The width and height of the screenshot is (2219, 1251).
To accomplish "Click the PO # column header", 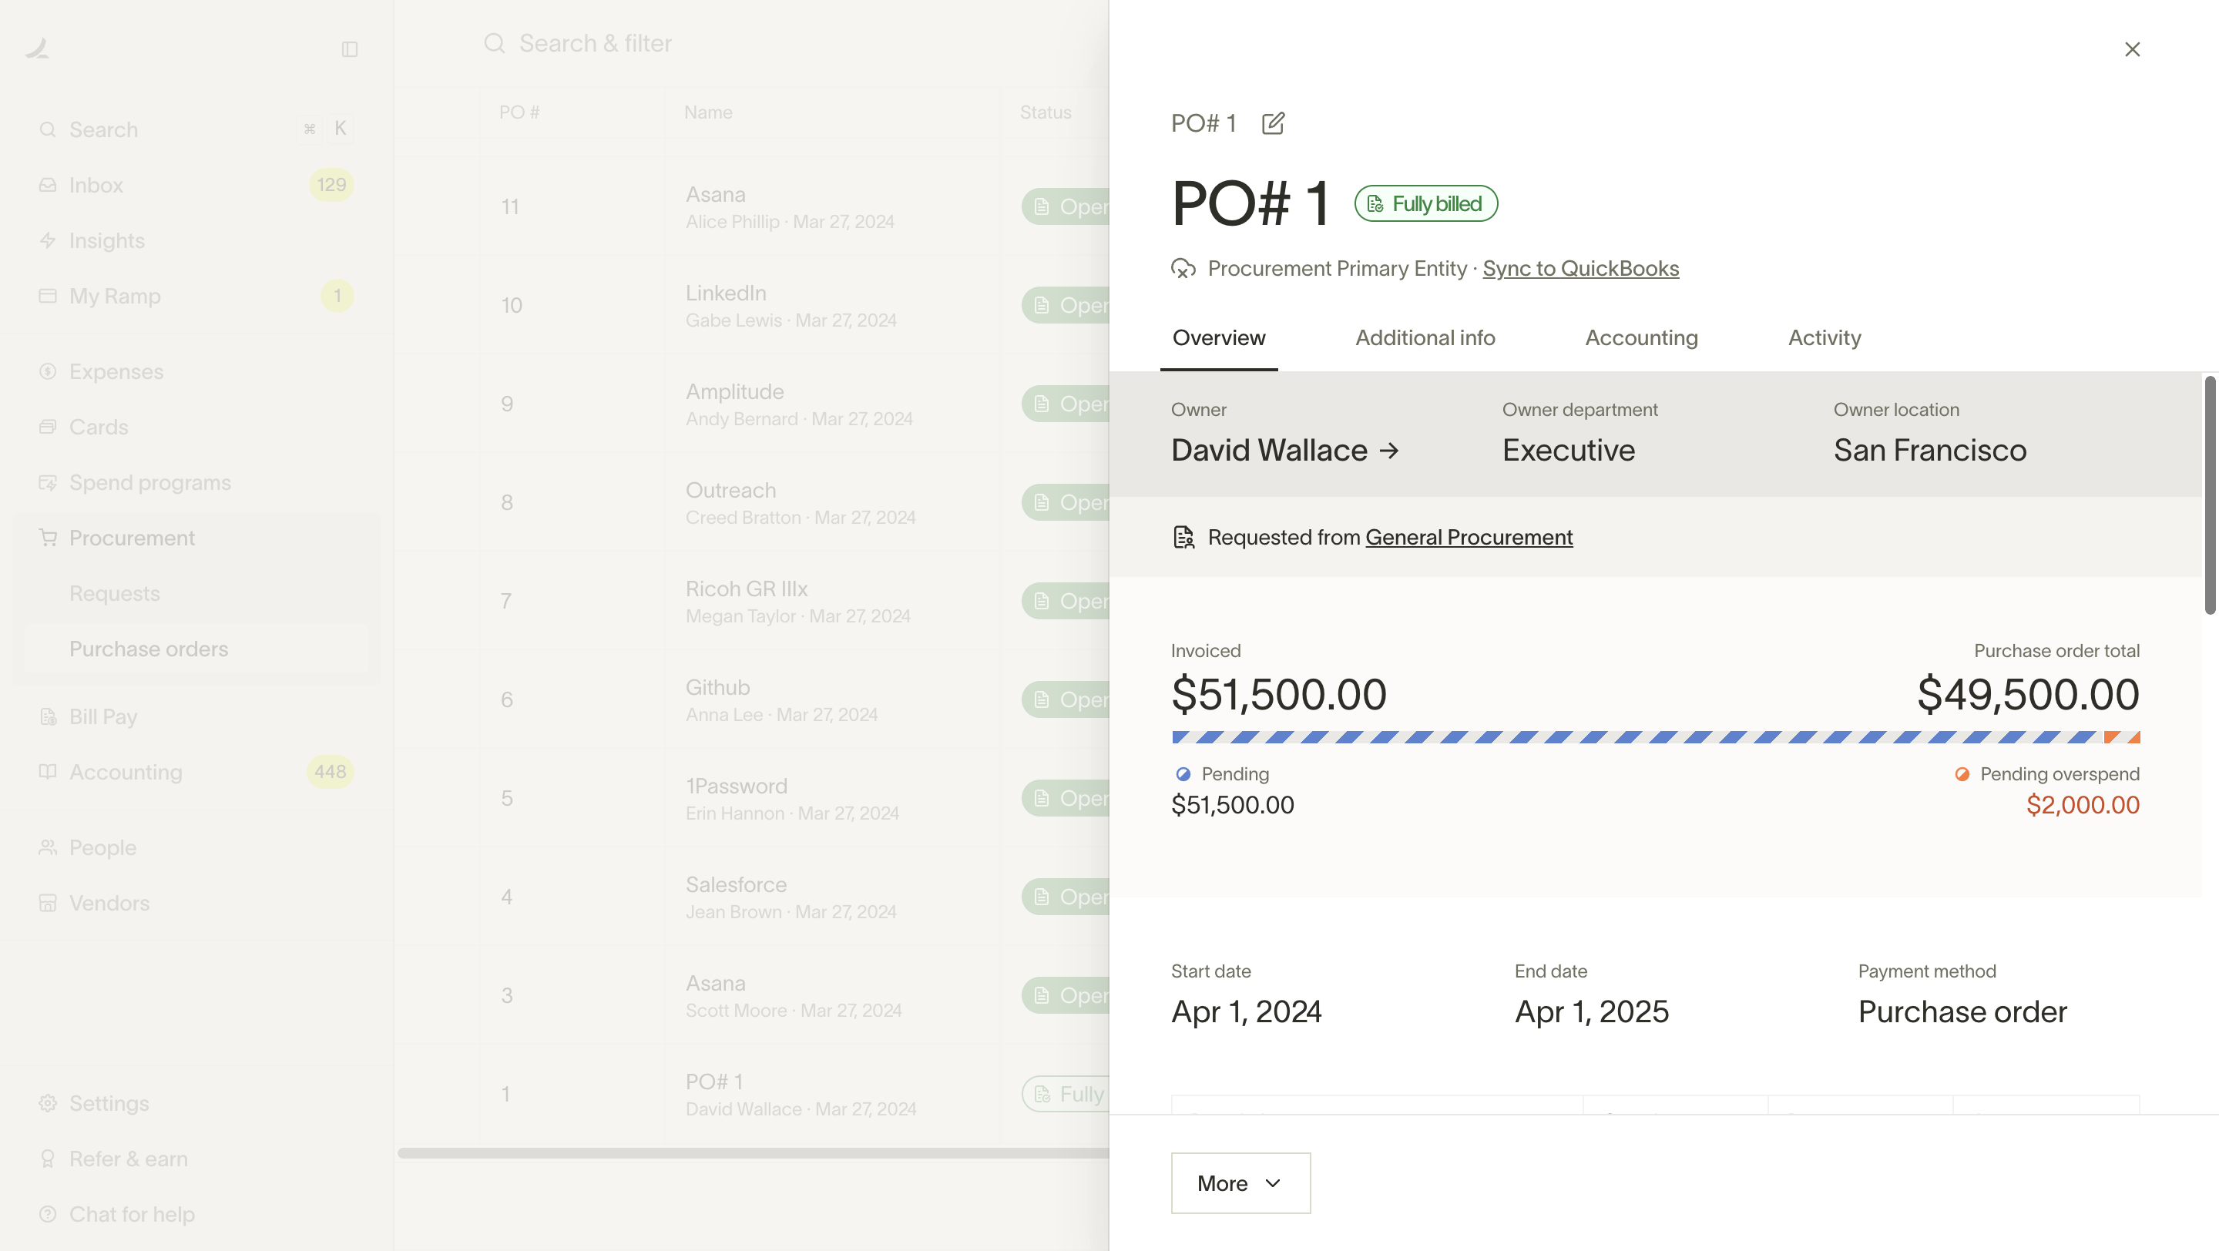I will coord(519,112).
